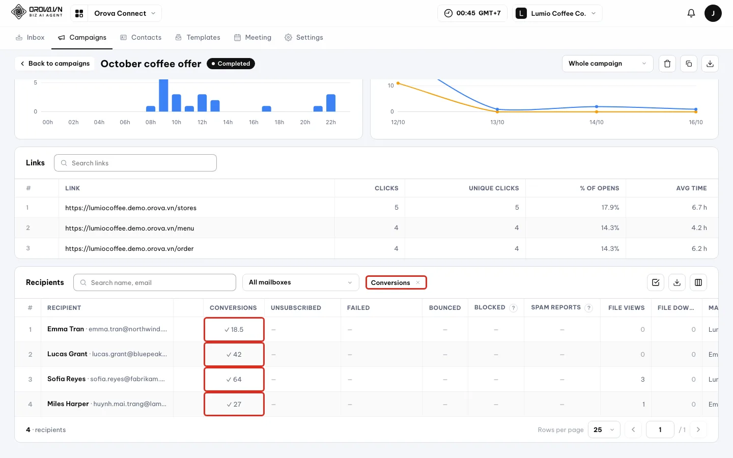Toggle recipient selection checkbox icon
The image size is (733, 458).
tap(656, 282)
